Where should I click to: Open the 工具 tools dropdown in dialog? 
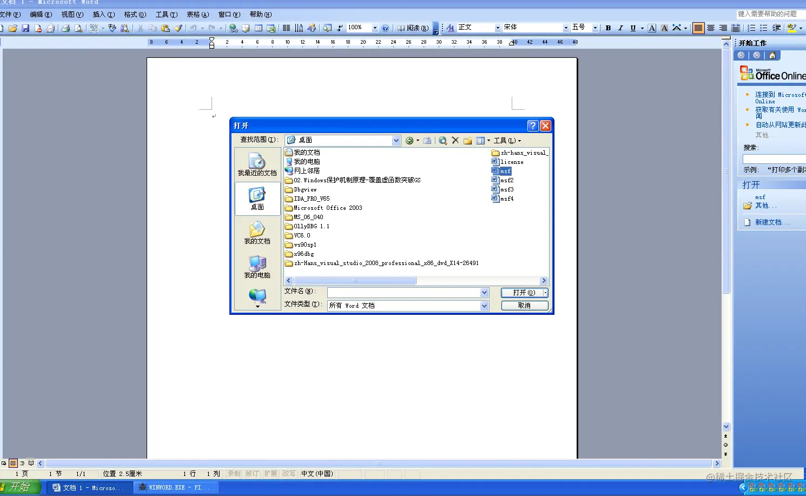coord(507,141)
